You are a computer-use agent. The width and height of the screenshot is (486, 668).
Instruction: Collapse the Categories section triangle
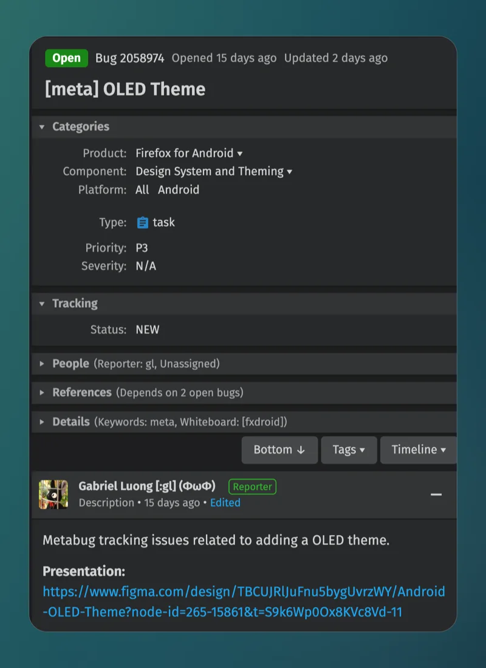point(42,127)
